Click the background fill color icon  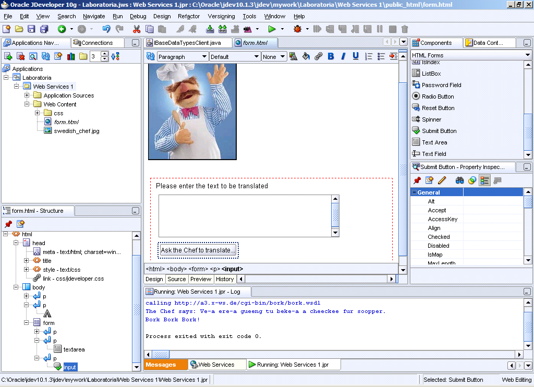pos(306,56)
